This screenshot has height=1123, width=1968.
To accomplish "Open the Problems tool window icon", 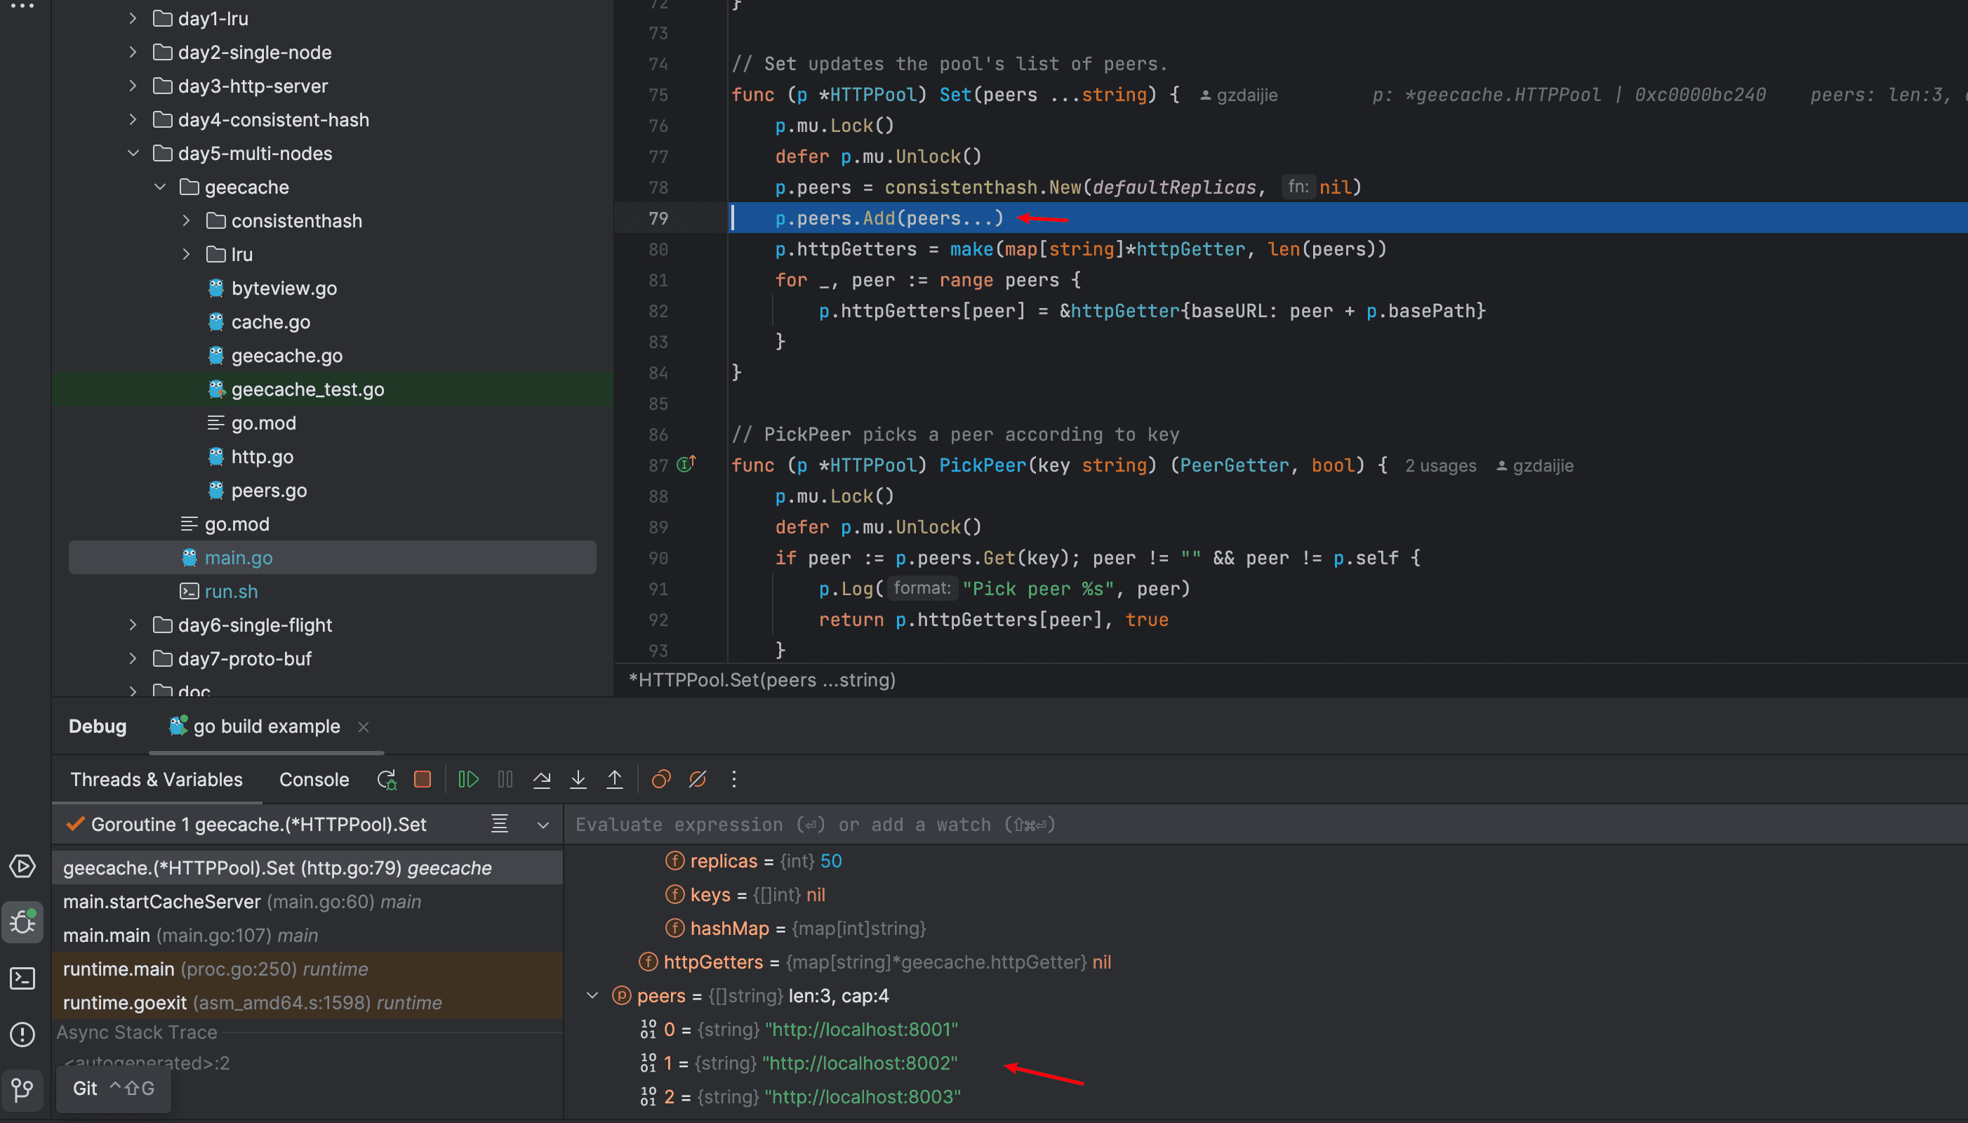I will click(22, 1034).
